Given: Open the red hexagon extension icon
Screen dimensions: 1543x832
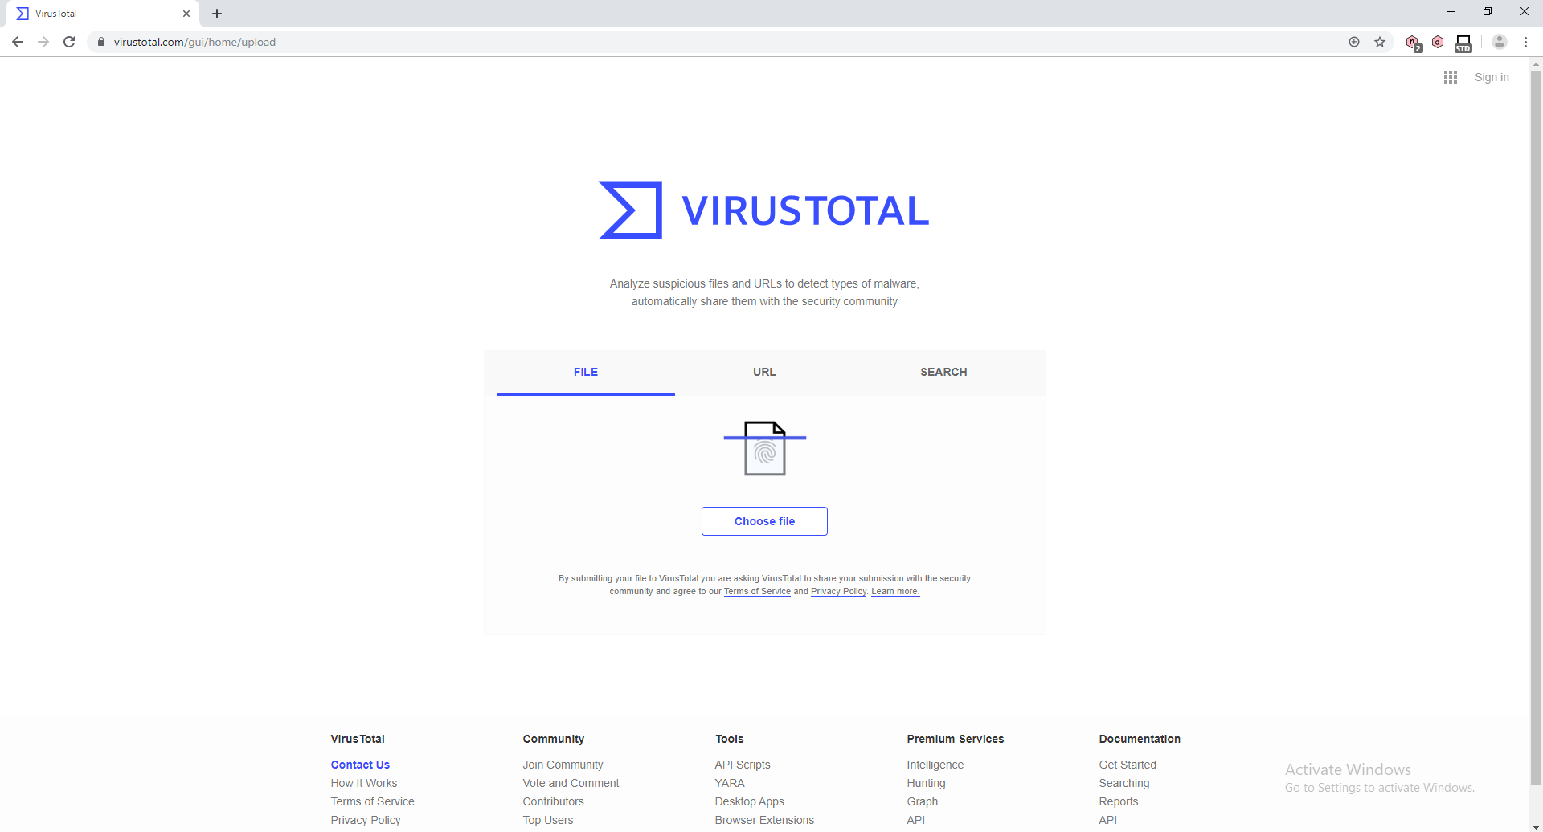Looking at the screenshot, I should coord(1438,42).
